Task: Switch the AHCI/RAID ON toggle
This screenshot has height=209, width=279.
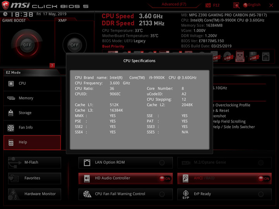Action: 264,178
